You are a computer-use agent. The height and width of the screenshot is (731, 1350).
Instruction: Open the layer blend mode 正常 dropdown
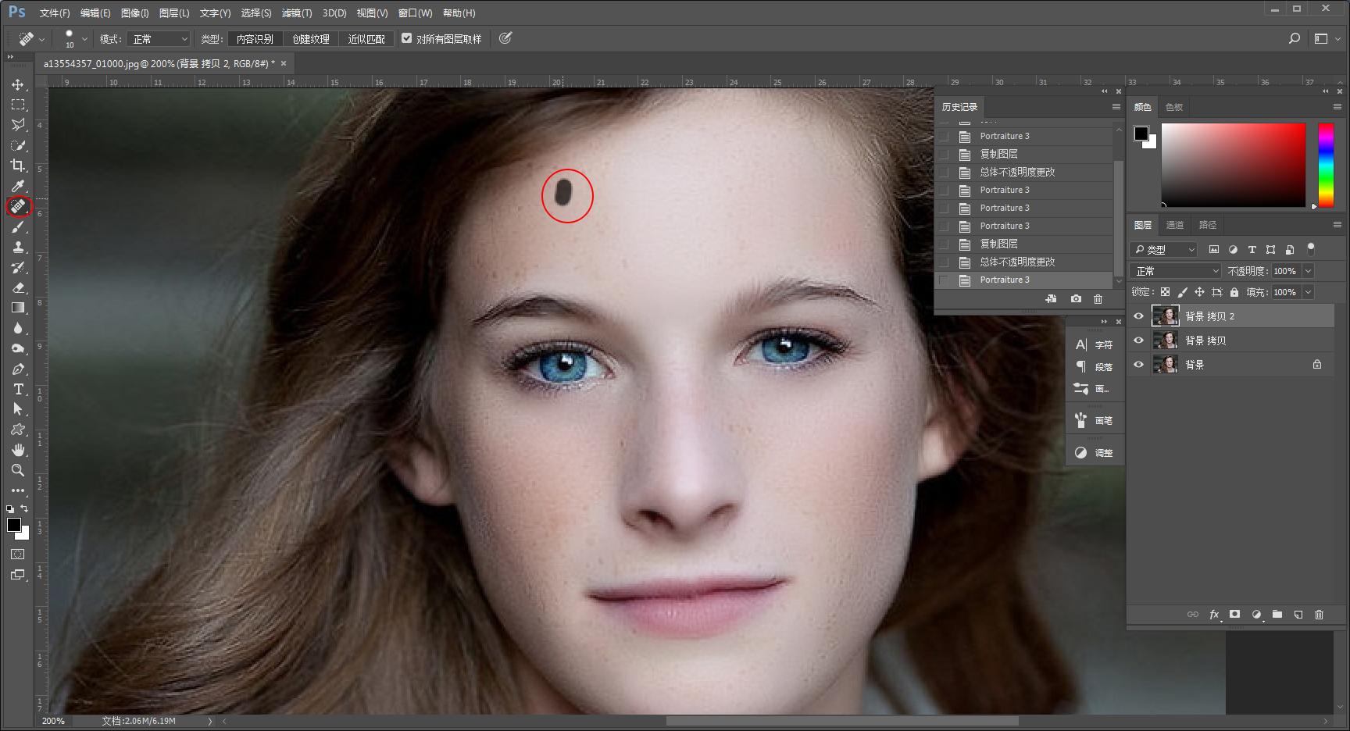(x=1177, y=271)
